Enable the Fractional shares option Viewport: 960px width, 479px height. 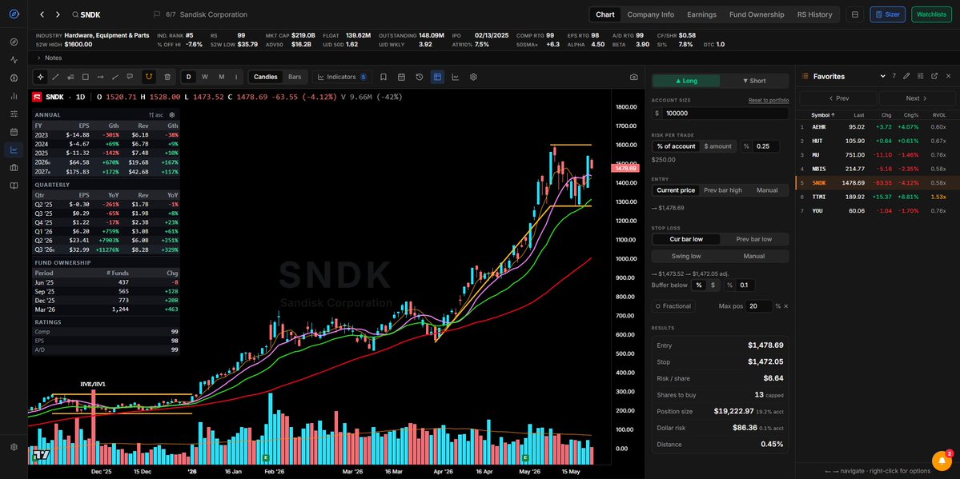673,306
